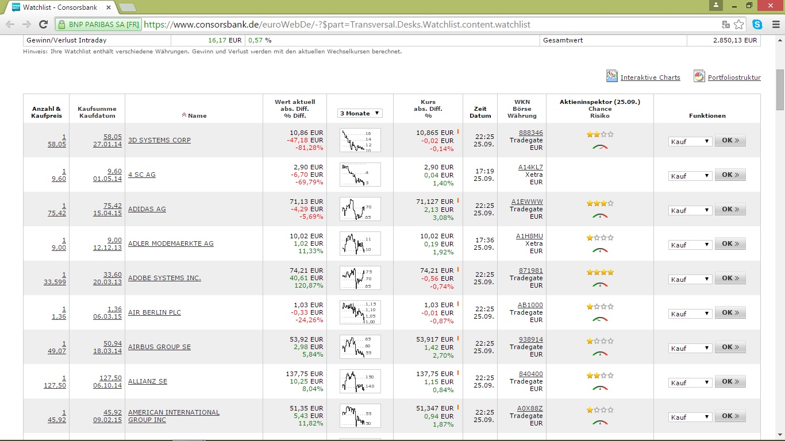Open the 3D SYSTEMS CORP stock link

click(x=159, y=140)
